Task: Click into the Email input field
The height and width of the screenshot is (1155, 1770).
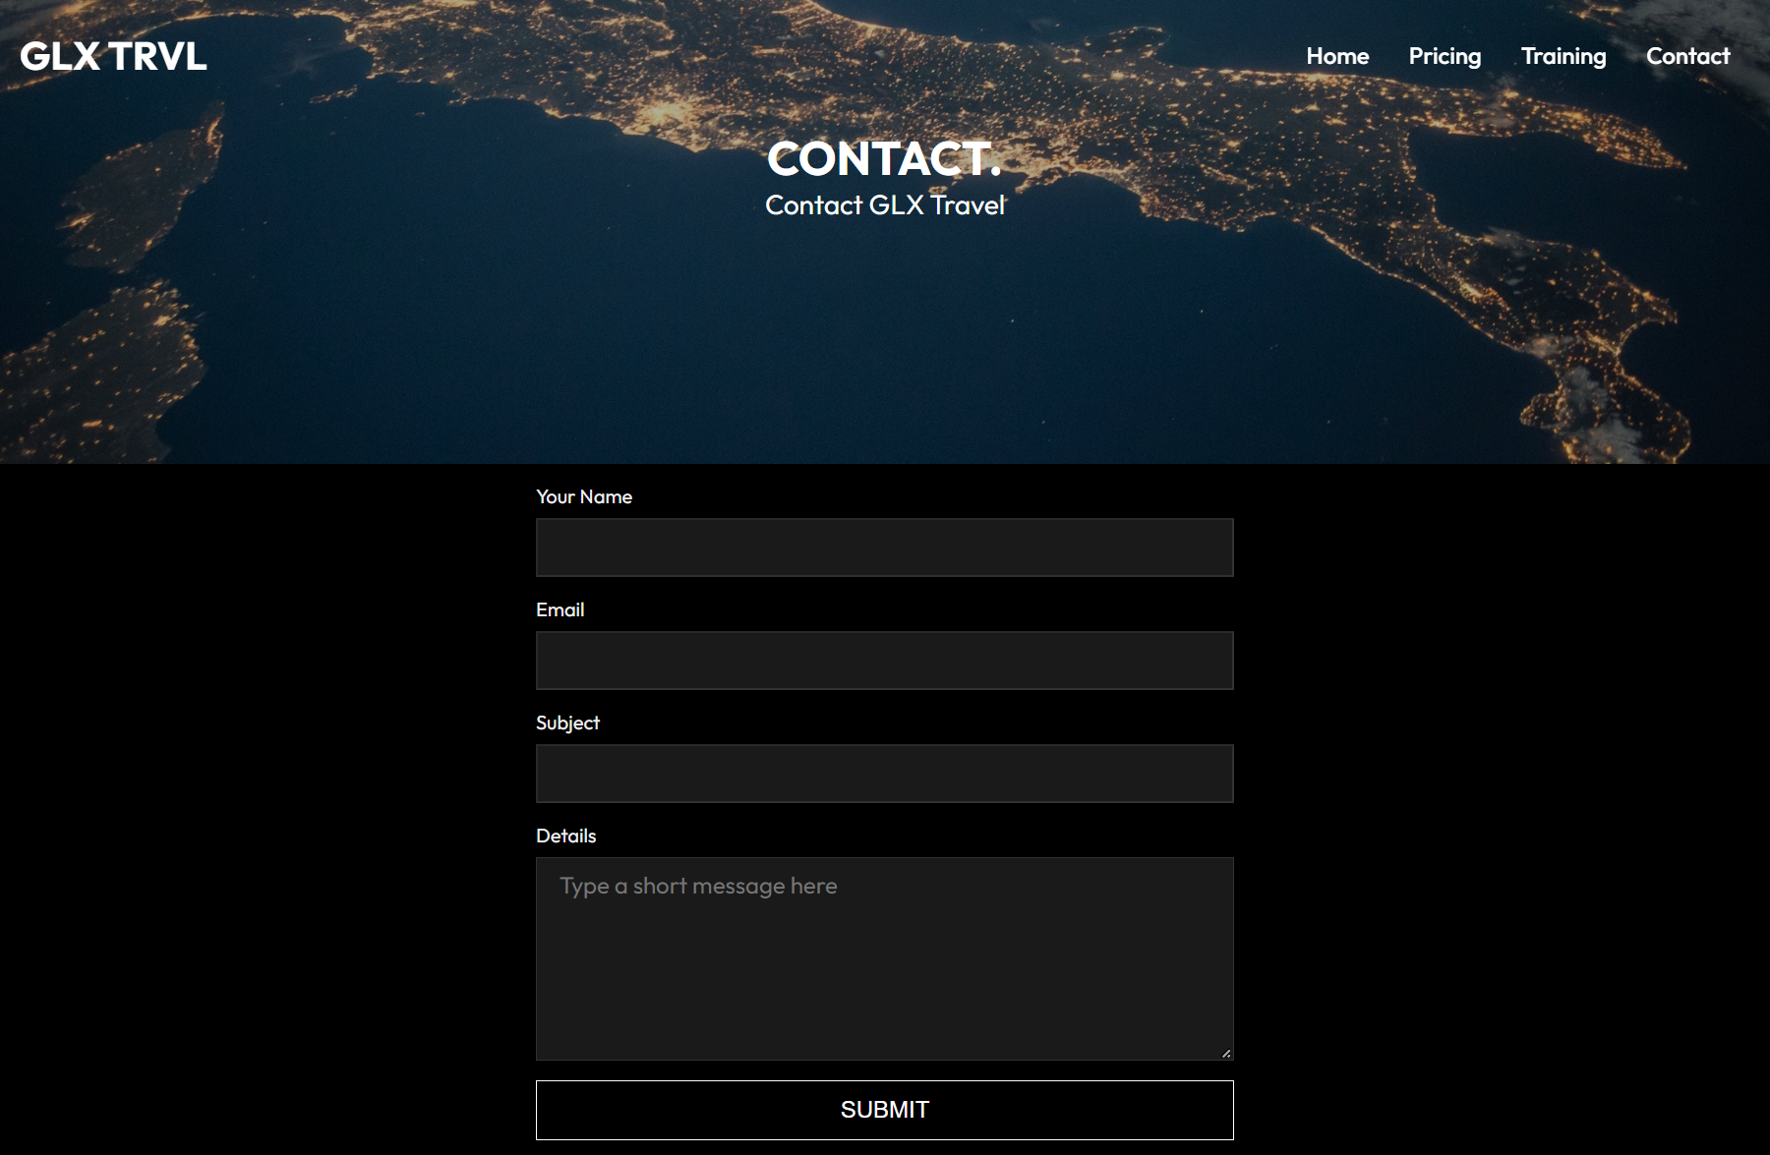Action: coord(885,661)
